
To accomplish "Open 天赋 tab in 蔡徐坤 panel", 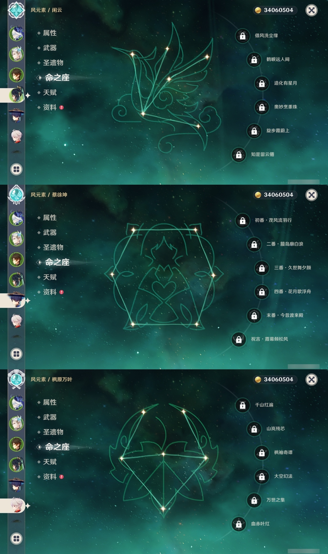I will (x=50, y=277).
